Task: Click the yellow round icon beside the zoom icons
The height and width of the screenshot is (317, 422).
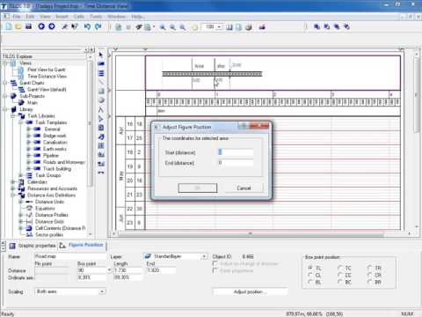Action: point(194,27)
